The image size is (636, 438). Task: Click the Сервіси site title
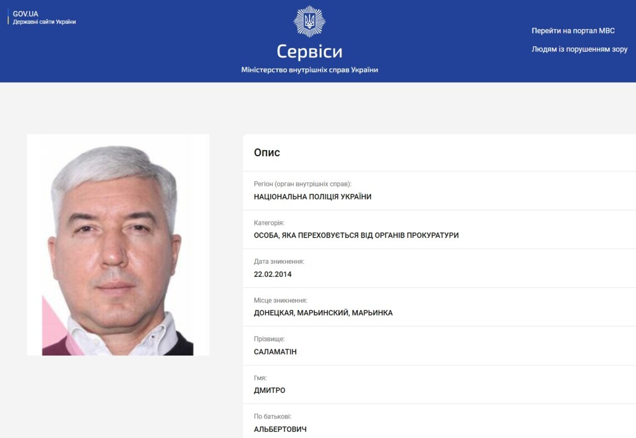310,51
